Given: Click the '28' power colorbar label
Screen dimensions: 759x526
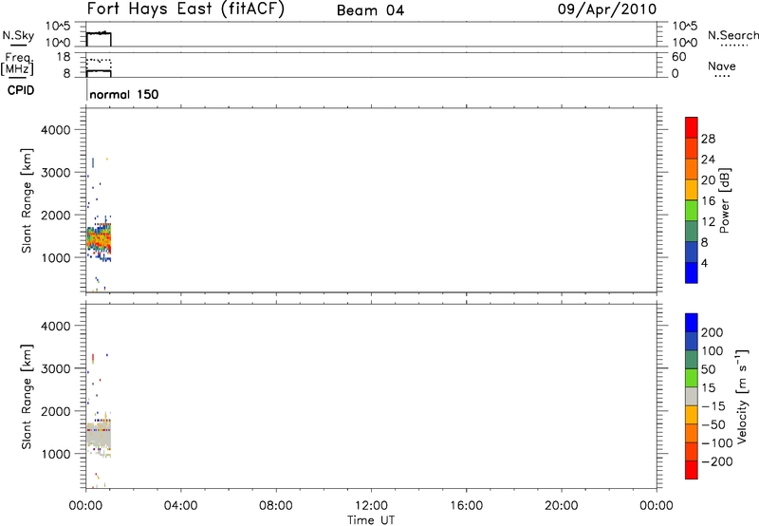Looking at the screenshot, I should click(x=708, y=139).
